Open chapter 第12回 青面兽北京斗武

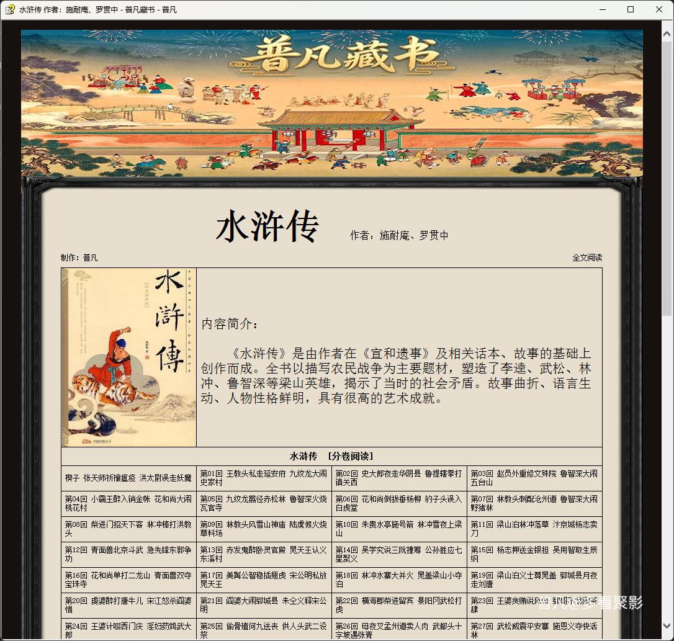128,554
